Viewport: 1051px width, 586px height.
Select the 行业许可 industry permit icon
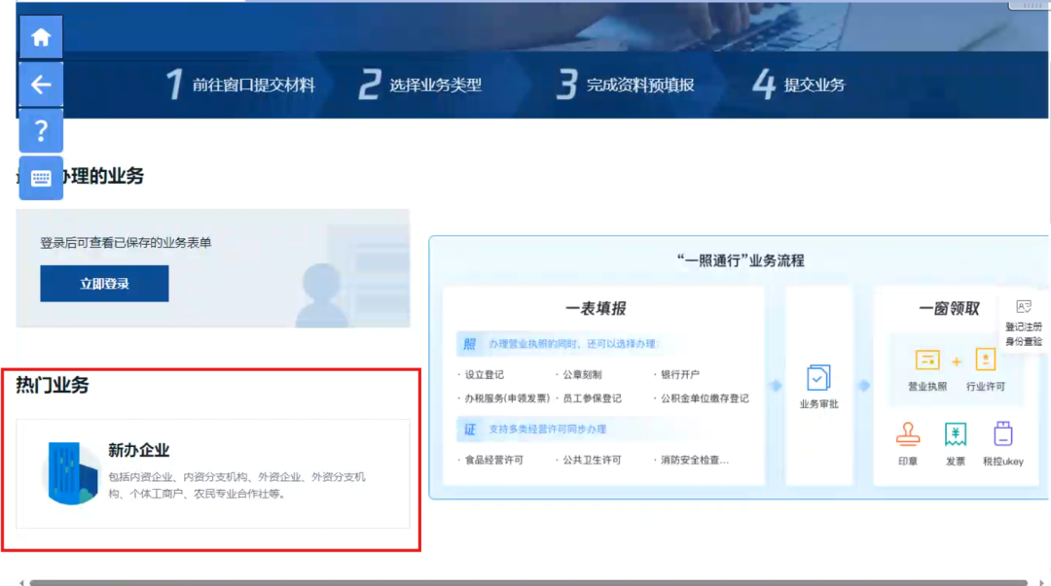(986, 359)
